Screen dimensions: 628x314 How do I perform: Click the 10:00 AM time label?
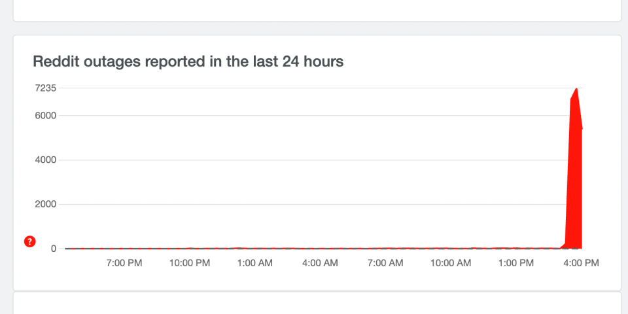click(x=451, y=263)
